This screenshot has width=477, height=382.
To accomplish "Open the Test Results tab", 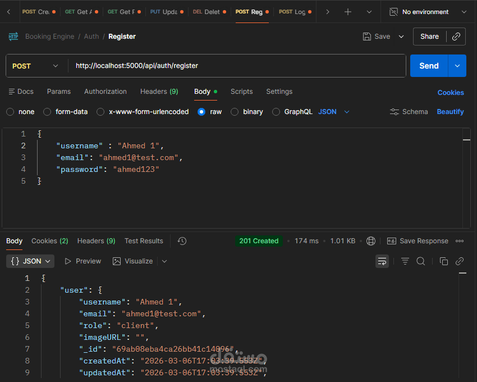I will pos(144,241).
